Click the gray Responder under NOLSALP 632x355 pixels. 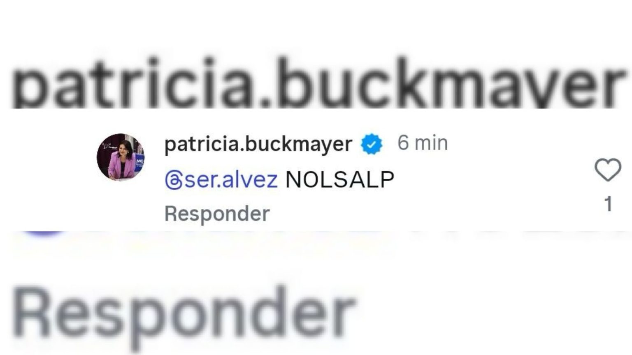(217, 214)
